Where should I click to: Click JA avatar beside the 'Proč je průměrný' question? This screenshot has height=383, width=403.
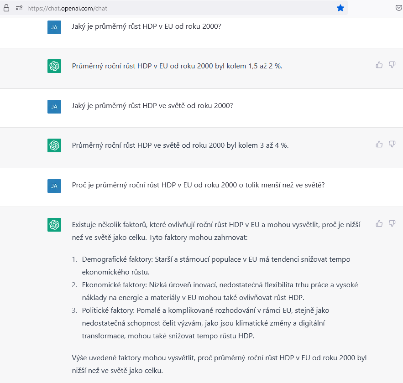pyautogui.click(x=54, y=186)
